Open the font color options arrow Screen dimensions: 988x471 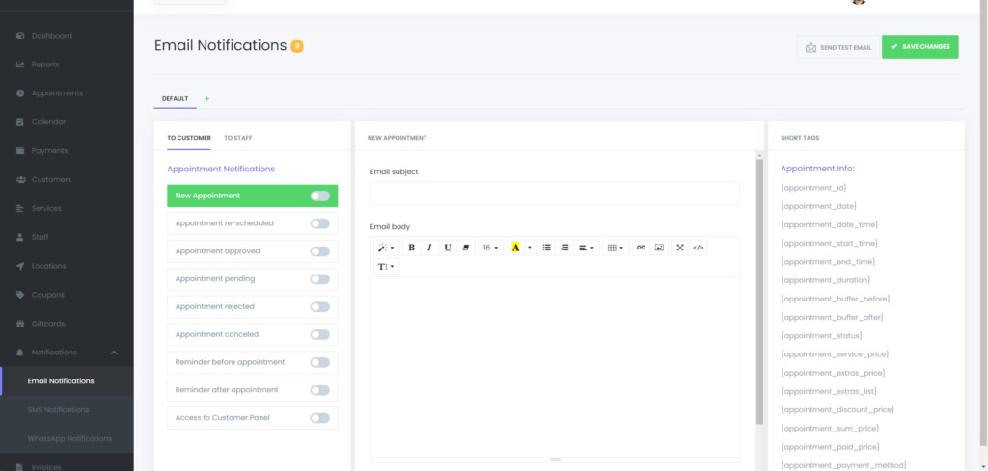point(530,248)
